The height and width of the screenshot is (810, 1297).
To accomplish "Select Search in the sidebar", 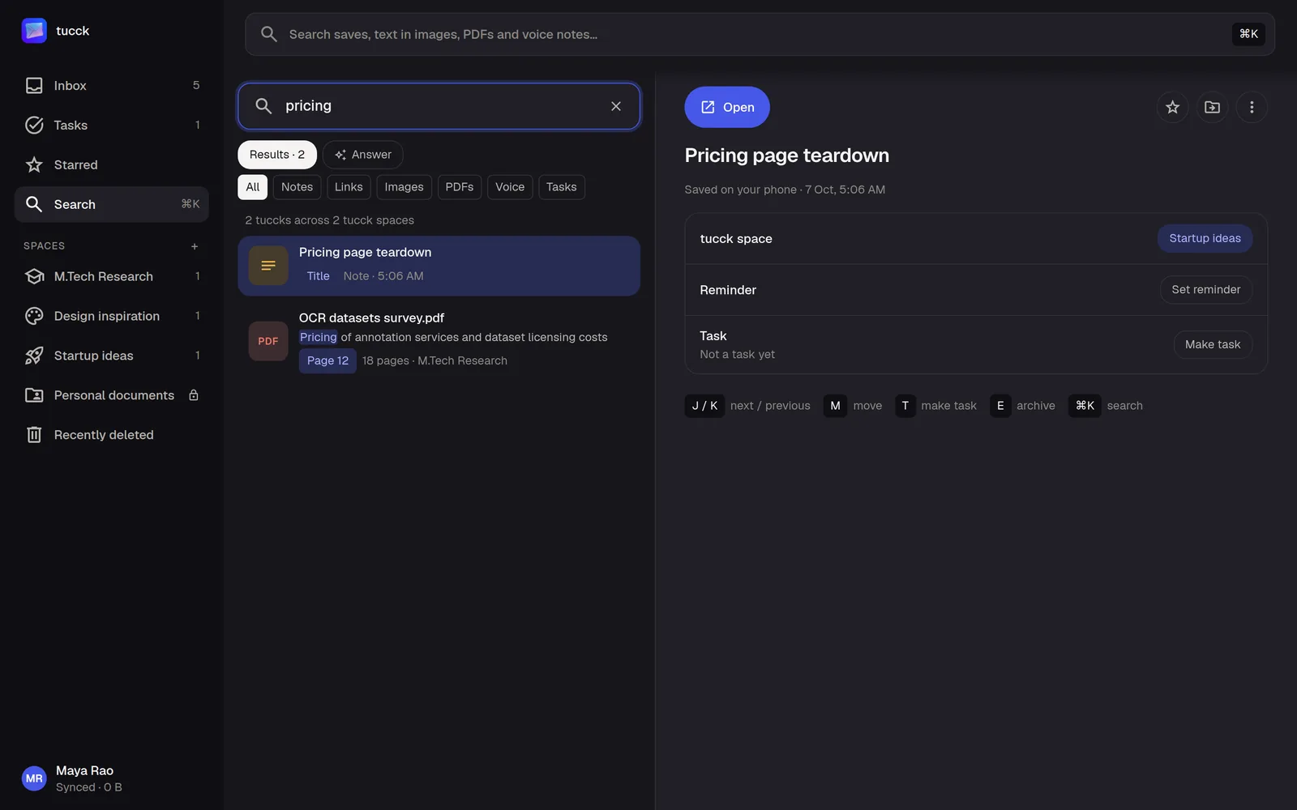I will [112, 205].
